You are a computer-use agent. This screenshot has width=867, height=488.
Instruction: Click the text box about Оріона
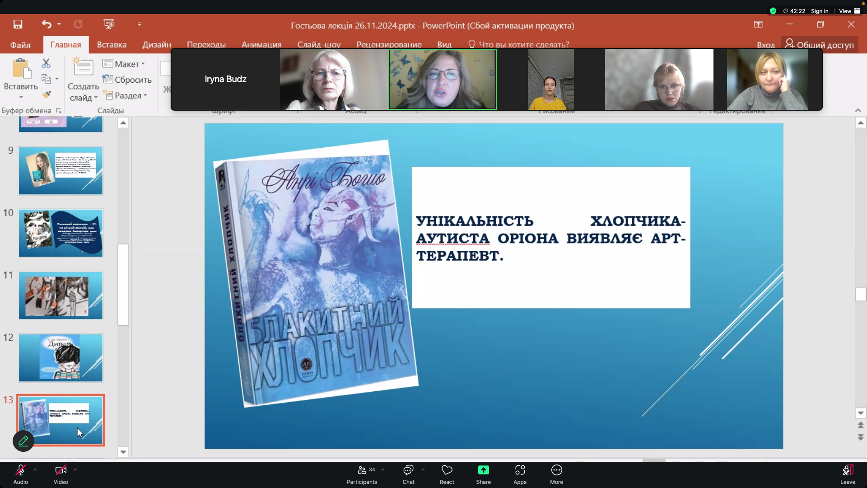(551, 238)
